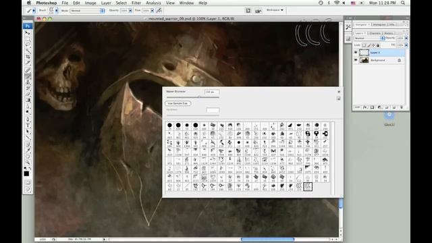Image resolution: width=432 pixels, height=243 pixels.
Task: Click the Master Diameter value field
Action: click(212, 92)
